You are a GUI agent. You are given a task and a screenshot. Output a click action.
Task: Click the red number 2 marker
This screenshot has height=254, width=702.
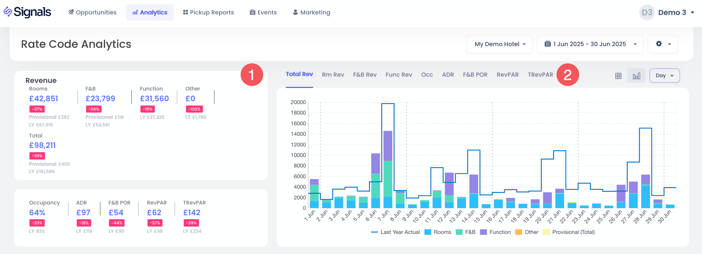(x=568, y=75)
